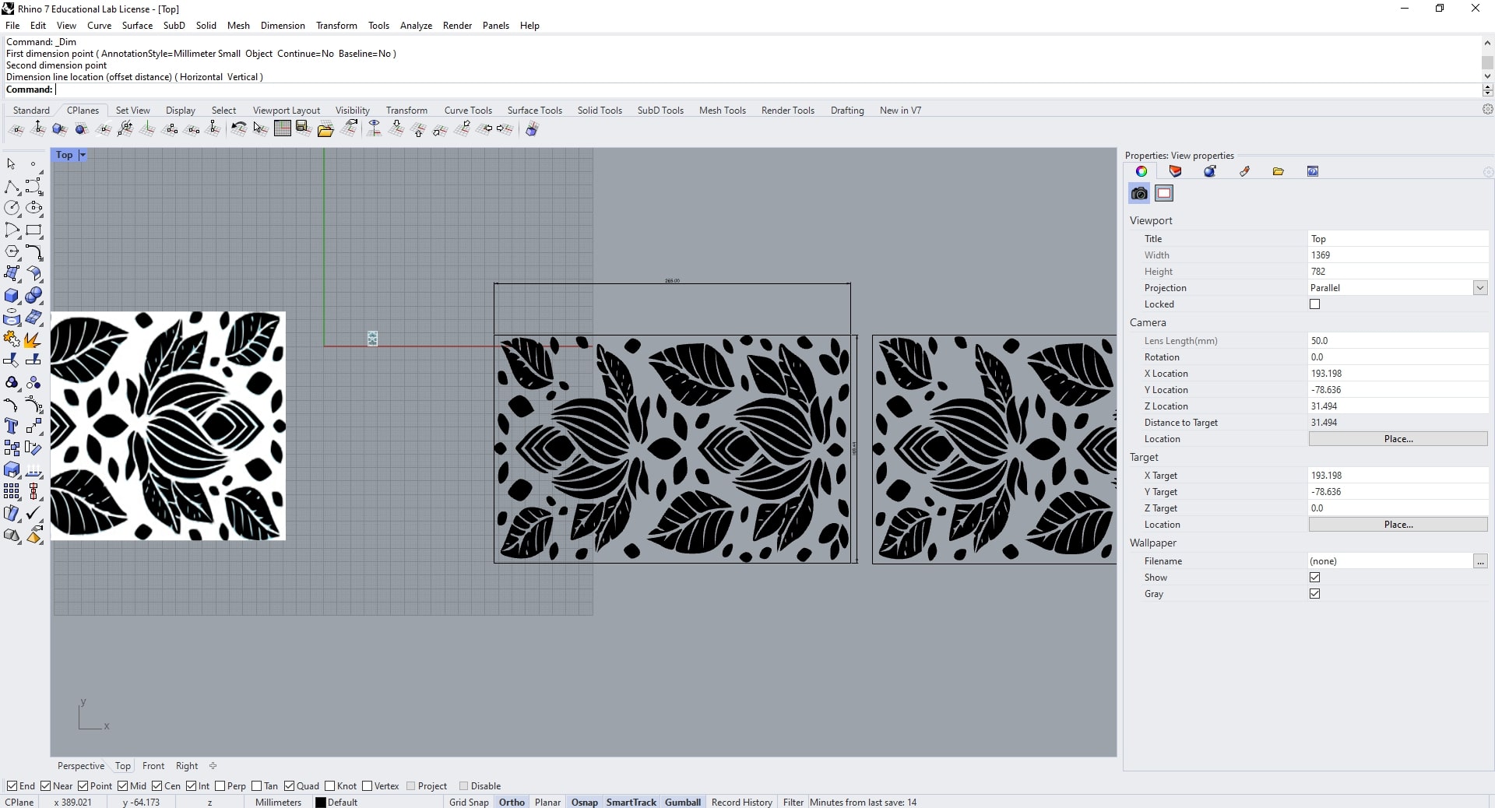This screenshot has height=808, width=1495.
Task: Open the Analyze menu
Action: click(416, 25)
